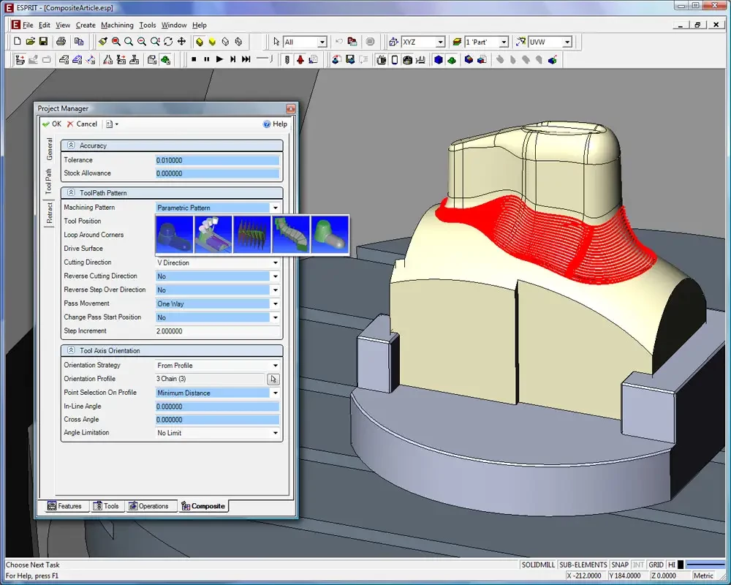Image resolution: width=731 pixels, height=585 pixels.
Task: Collapse the Accuracy section
Action: tap(71, 146)
